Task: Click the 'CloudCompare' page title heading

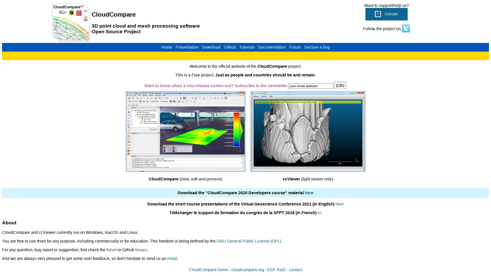Action: click(x=114, y=15)
